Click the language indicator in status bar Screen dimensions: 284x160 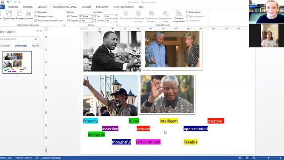coord(51,158)
